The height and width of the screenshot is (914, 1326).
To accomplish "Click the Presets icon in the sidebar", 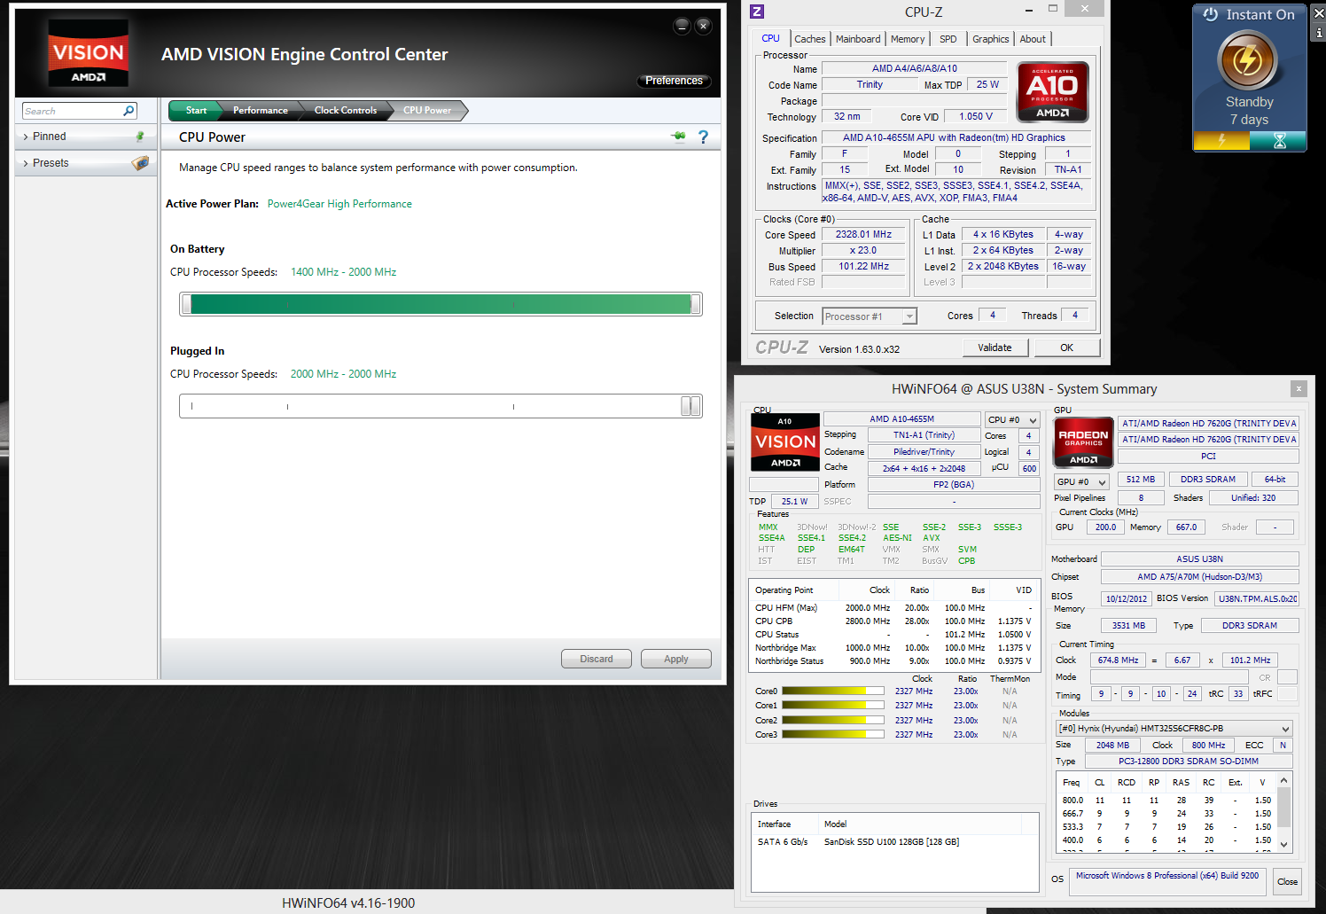I will [x=140, y=163].
